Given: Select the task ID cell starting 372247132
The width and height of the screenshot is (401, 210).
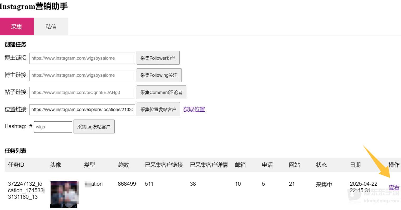Looking at the screenshot, I should (26, 190).
